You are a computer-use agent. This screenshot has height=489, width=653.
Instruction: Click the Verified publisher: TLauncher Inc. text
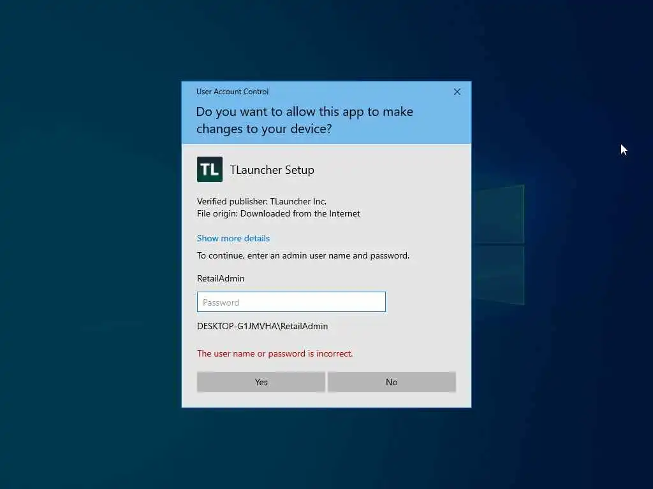click(261, 201)
